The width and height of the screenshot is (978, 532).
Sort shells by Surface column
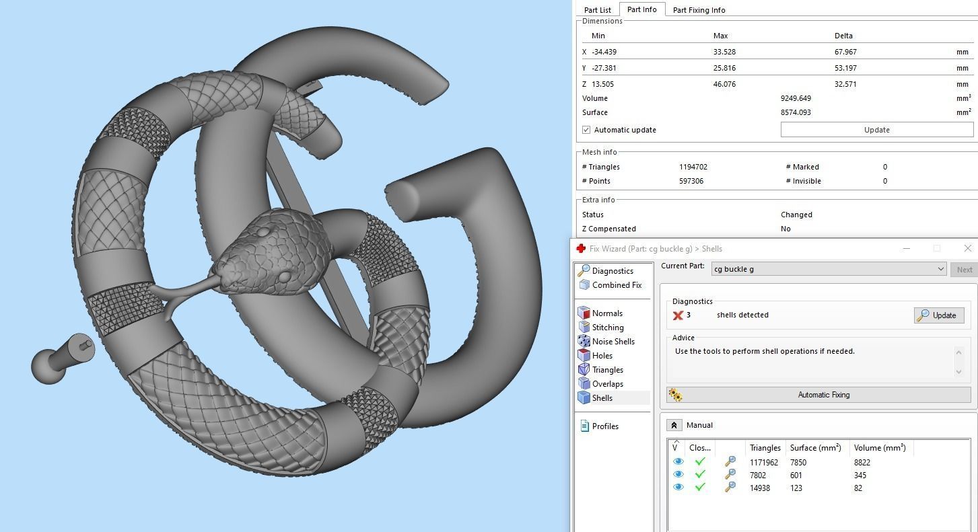tap(816, 447)
